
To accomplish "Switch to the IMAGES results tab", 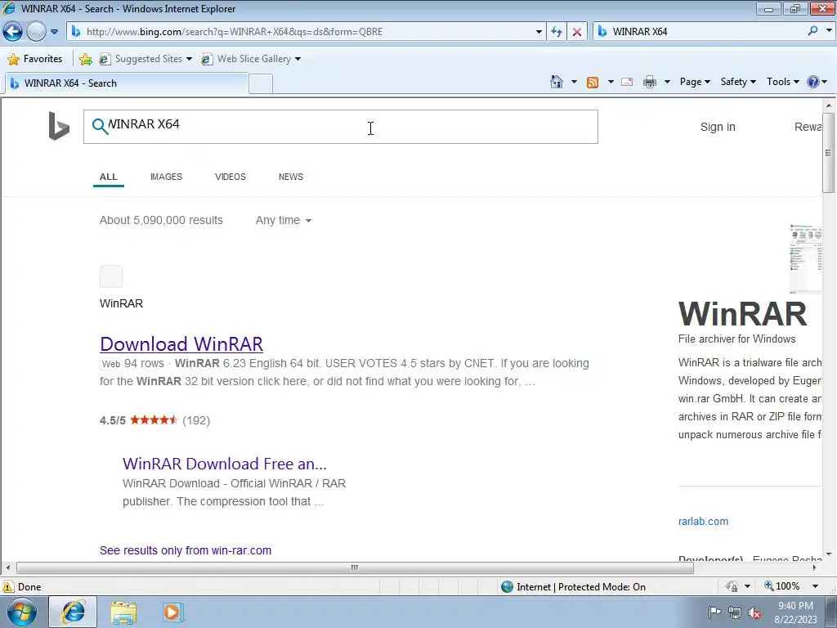I will (x=166, y=177).
